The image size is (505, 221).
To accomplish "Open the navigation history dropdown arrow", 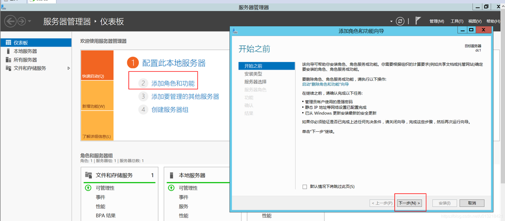I will (x=30, y=21).
